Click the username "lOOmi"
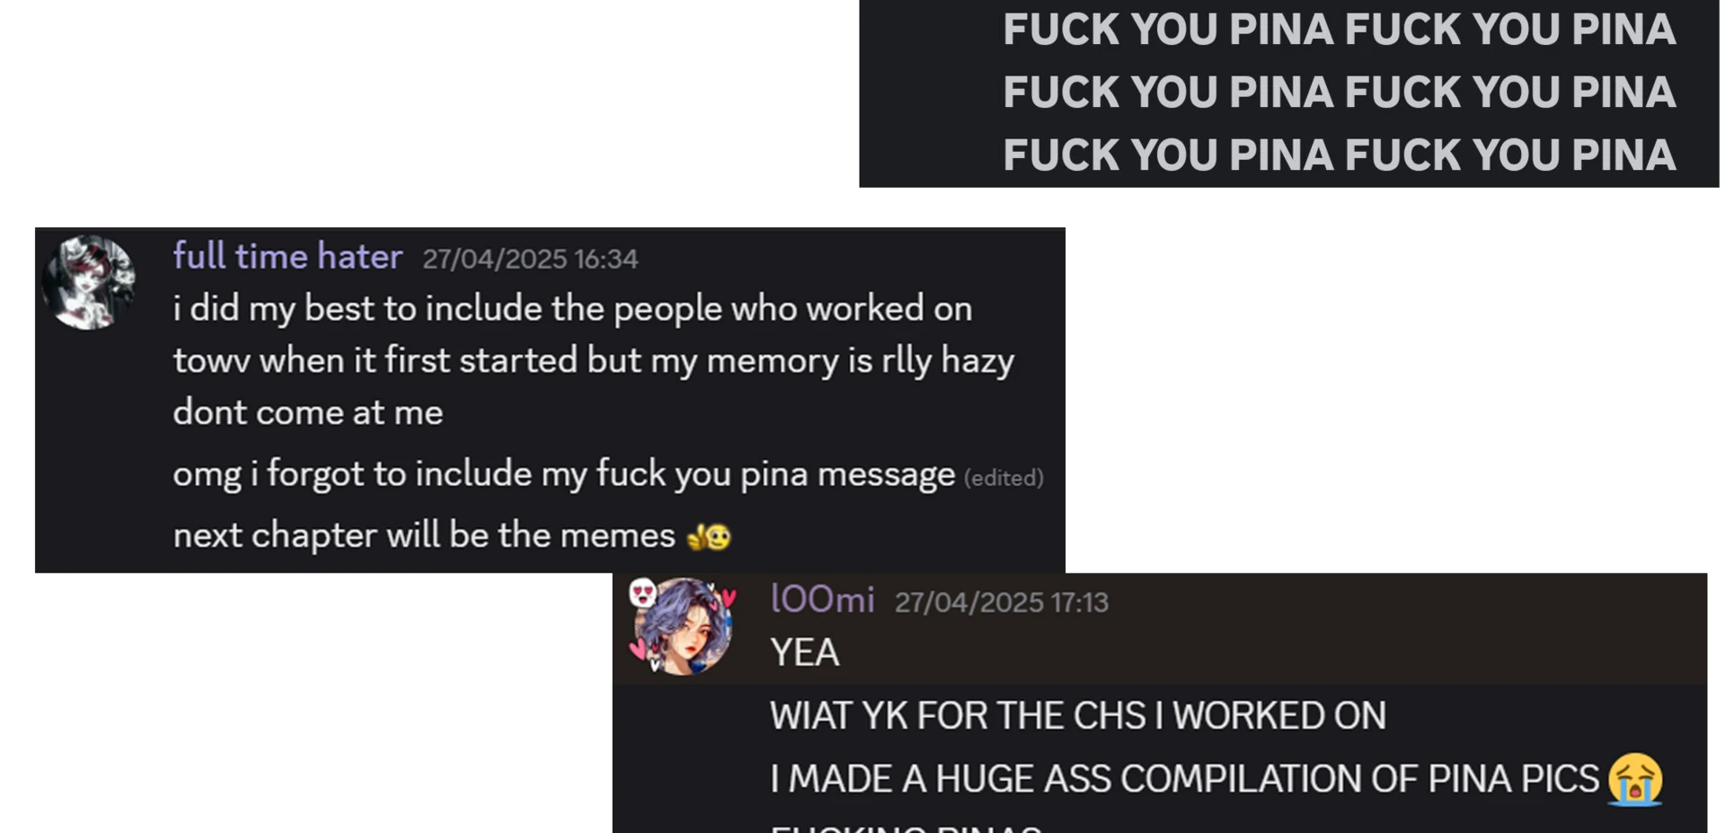The width and height of the screenshot is (1725, 833). 822,599
